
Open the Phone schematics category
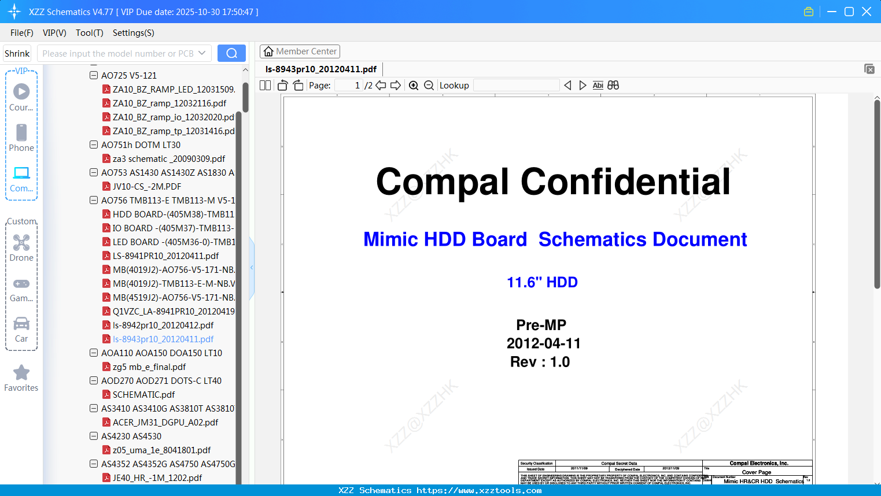pos(21,138)
